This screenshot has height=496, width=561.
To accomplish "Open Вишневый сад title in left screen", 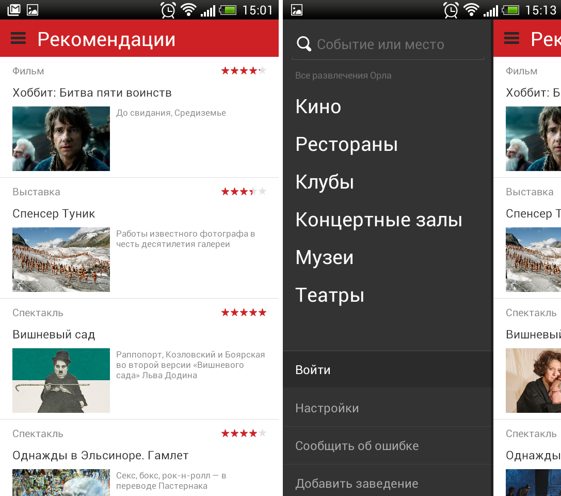I will [54, 334].
